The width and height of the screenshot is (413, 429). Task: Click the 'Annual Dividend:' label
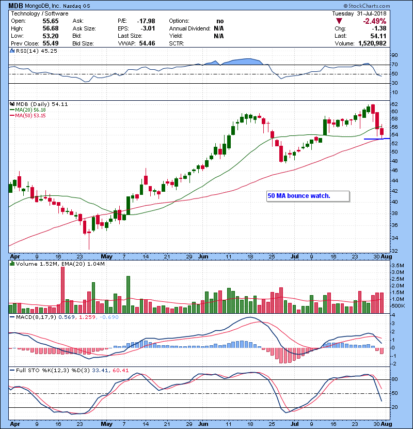(189, 28)
